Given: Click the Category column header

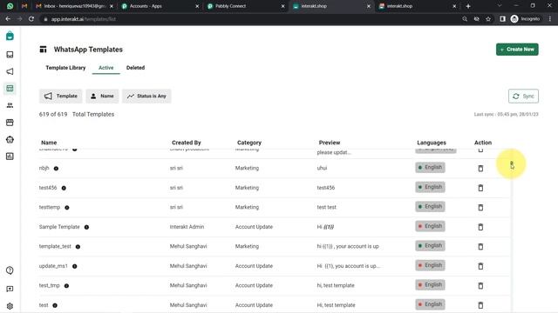Looking at the screenshot, I should point(249,143).
